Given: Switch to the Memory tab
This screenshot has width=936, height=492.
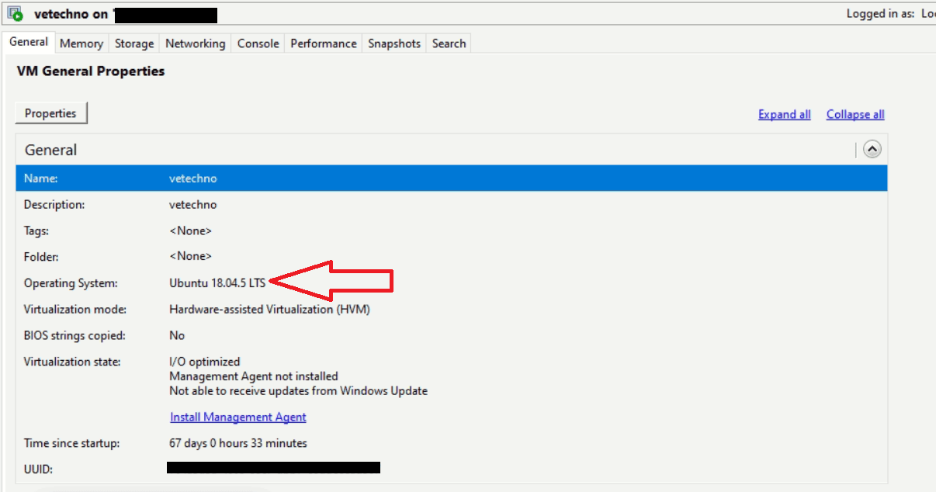Looking at the screenshot, I should click(81, 43).
